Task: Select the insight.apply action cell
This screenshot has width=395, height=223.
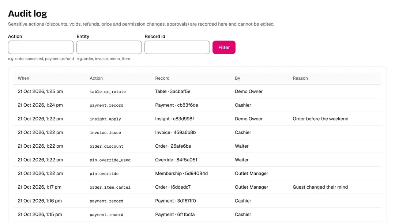Action: click(x=105, y=119)
